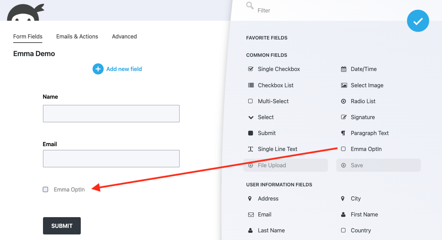Select the Select field label

tap(266, 117)
